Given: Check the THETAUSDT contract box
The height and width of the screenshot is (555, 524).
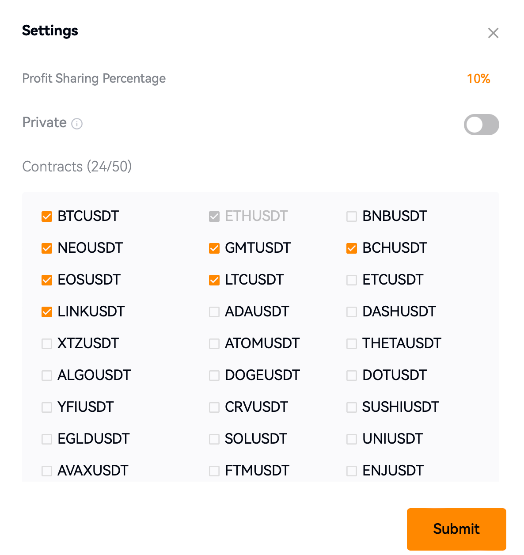Looking at the screenshot, I should click(x=352, y=344).
